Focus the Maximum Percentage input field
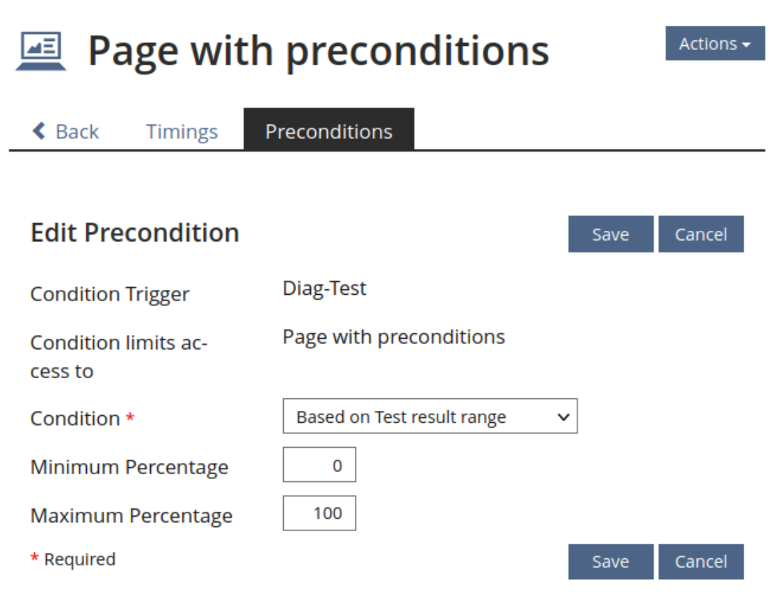This screenshot has height=607, width=777. point(319,513)
